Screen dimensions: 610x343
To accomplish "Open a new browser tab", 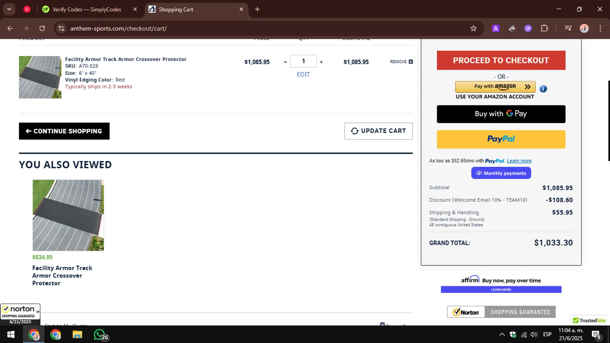I will 257,9.
